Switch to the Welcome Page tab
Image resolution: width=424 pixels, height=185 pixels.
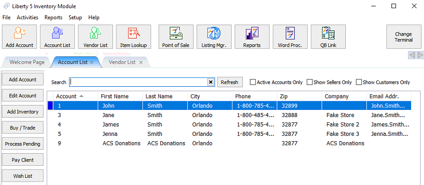27,62
